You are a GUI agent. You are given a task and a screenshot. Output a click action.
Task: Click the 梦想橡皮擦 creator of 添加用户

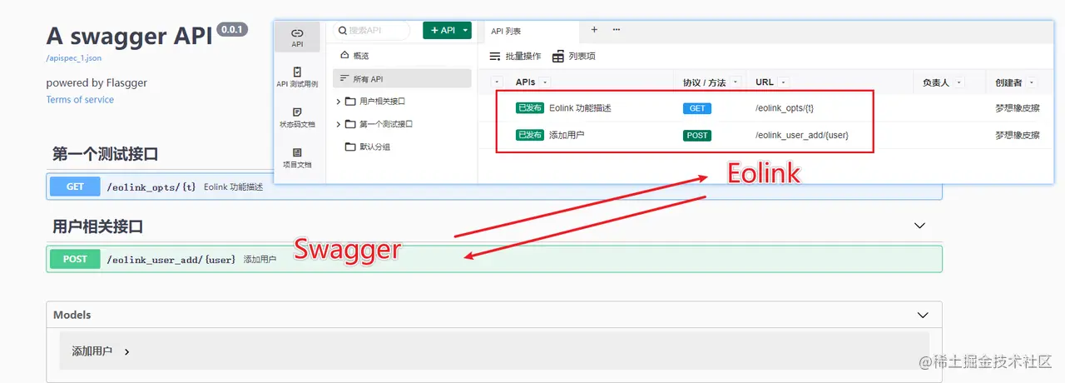(1017, 135)
